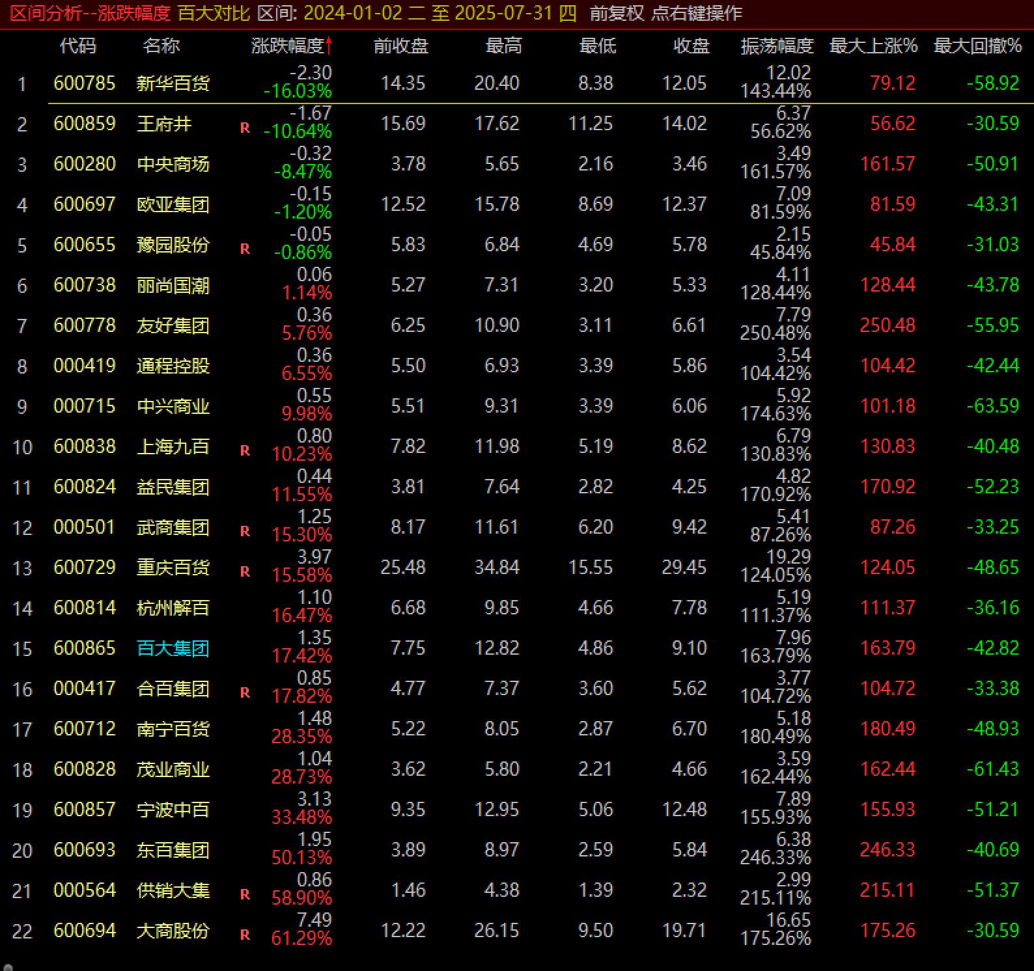Viewport: 1034px width, 971px height.
Task: Click the 振荡幅度 column header
Action: (777, 46)
